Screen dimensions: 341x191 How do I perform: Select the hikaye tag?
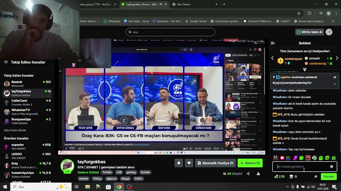(125, 179)
